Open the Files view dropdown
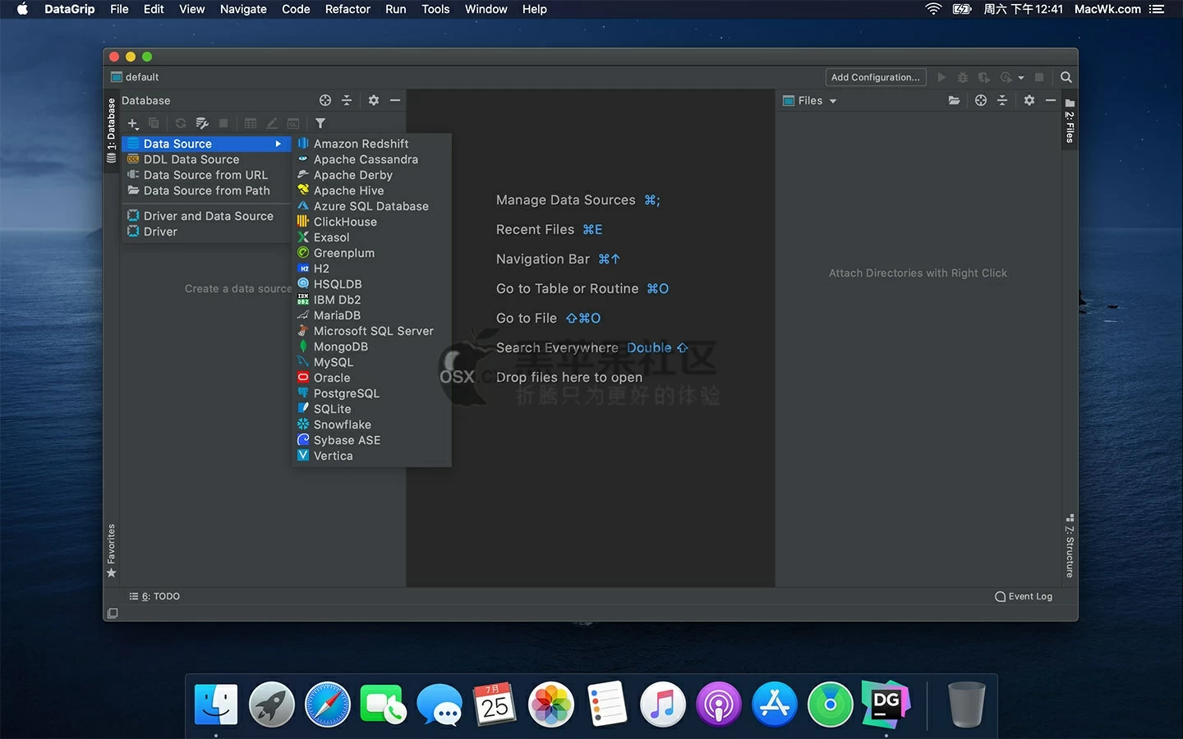 click(810, 100)
